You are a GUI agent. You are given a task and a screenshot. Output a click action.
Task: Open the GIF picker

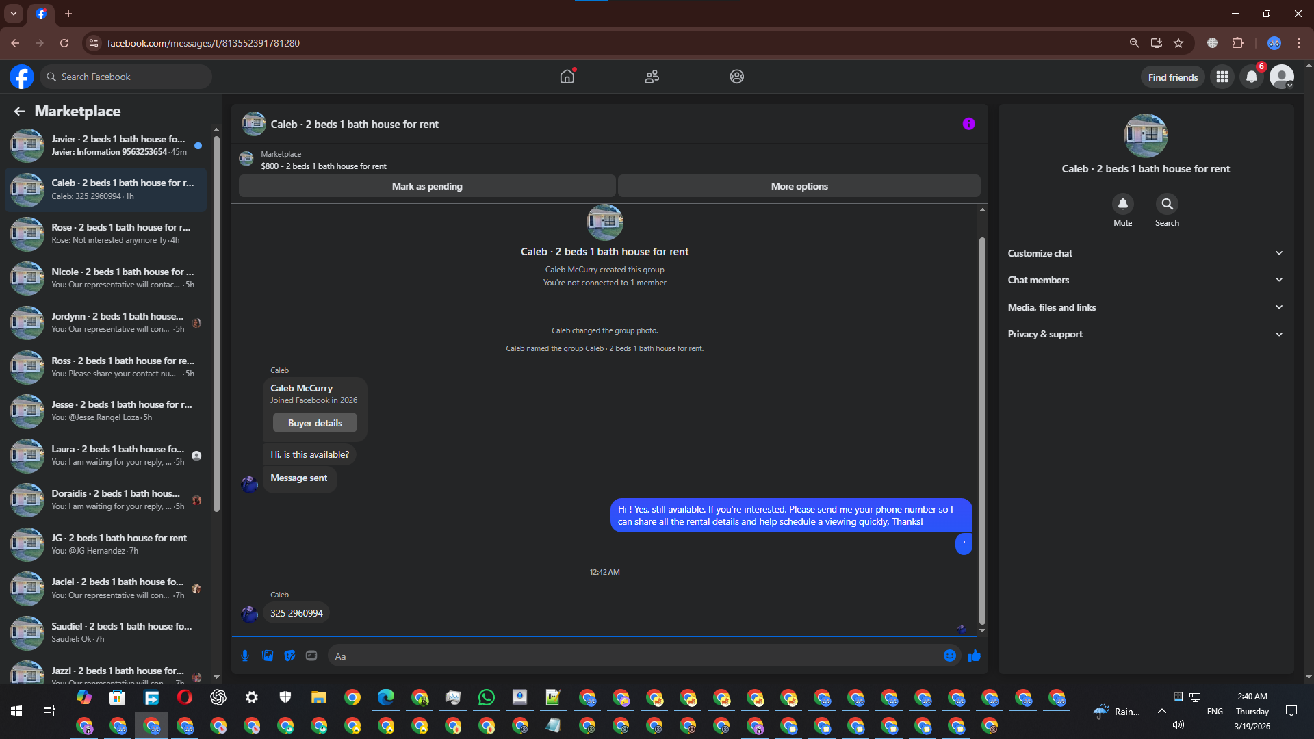tap(311, 656)
